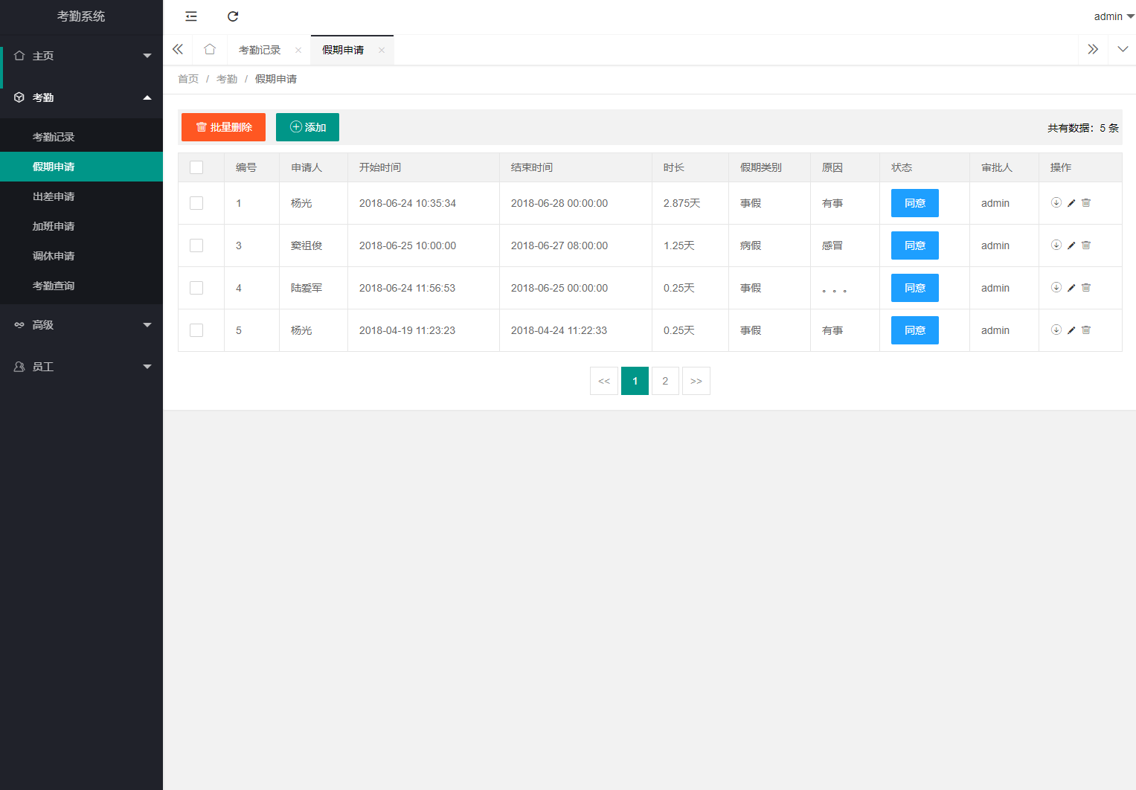Check the box for row 1
This screenshot has width=1136, height=790.
point(196,203)
